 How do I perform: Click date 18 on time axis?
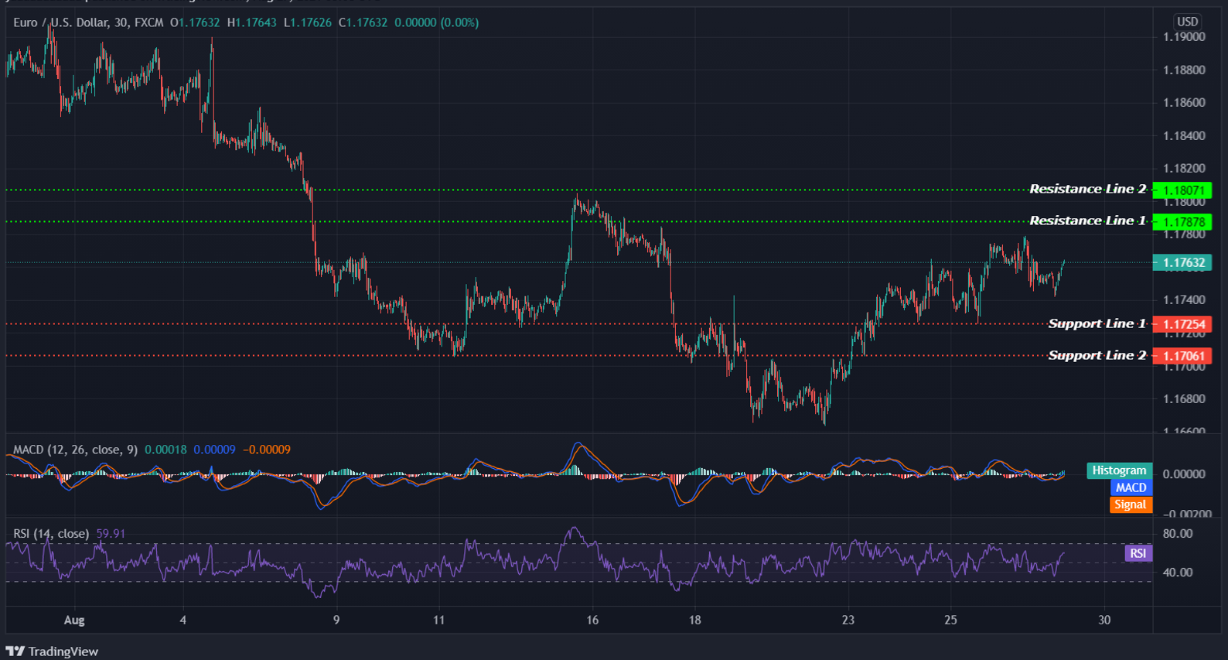tap(694, 620)
